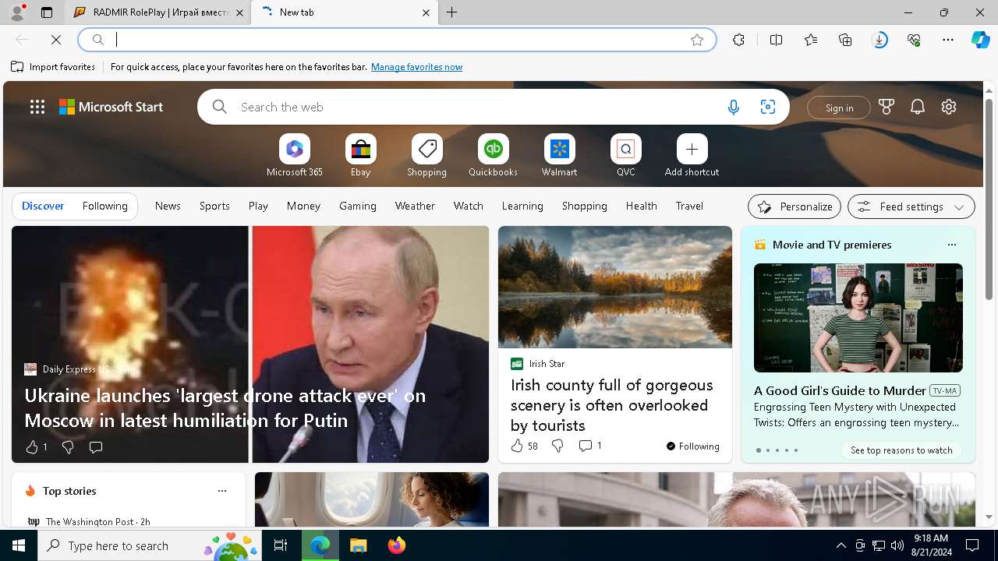Open the notifications bell
This screenshot has height=561, width=998.
coord(918,107)
